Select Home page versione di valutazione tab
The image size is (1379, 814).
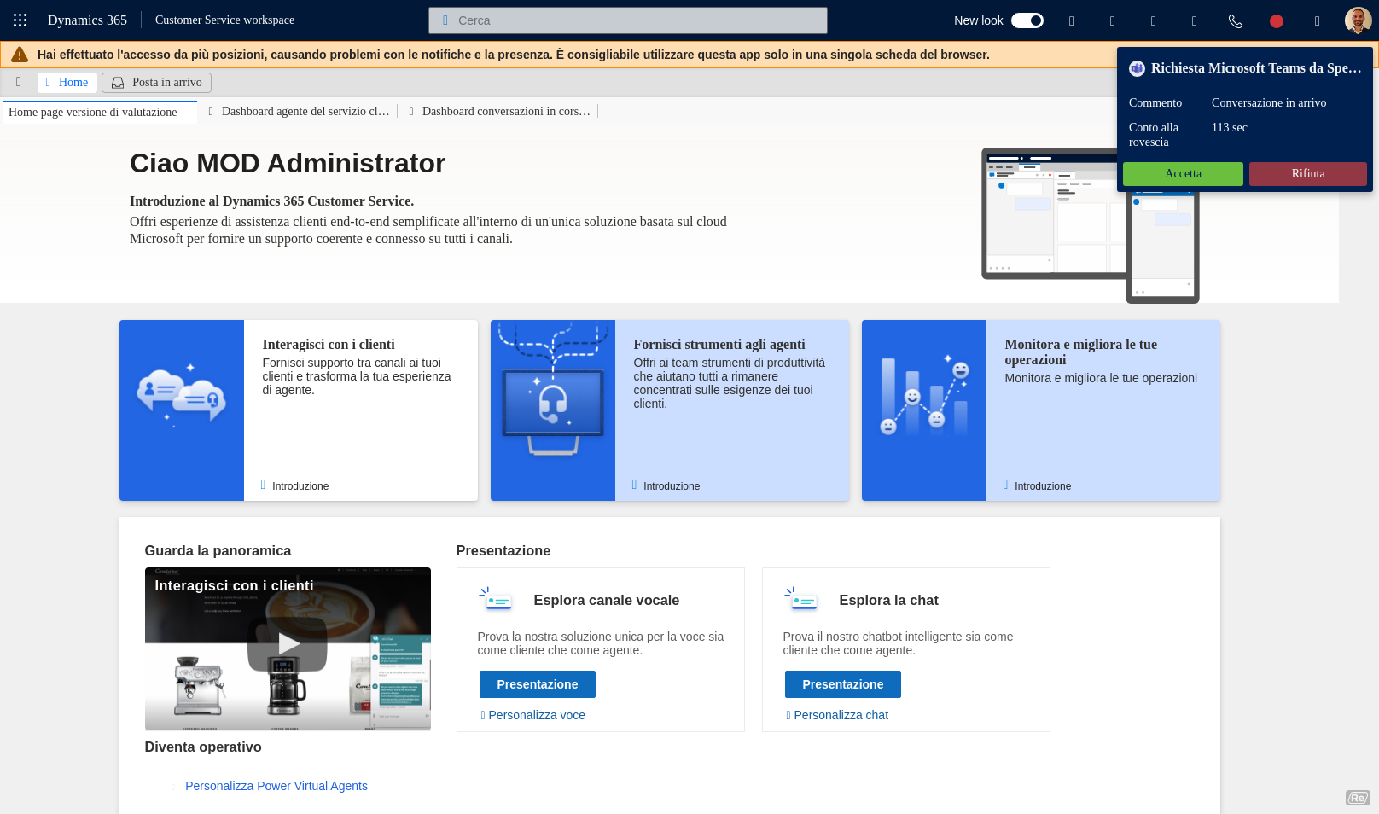click(100, 112)
